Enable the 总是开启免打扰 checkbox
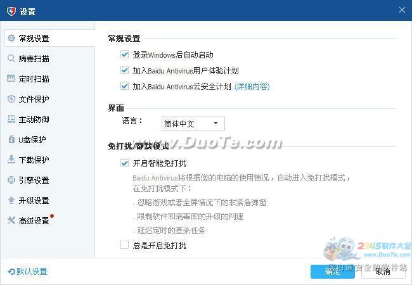Viewport: 412px width, 285px height. [x=124, y=245]
